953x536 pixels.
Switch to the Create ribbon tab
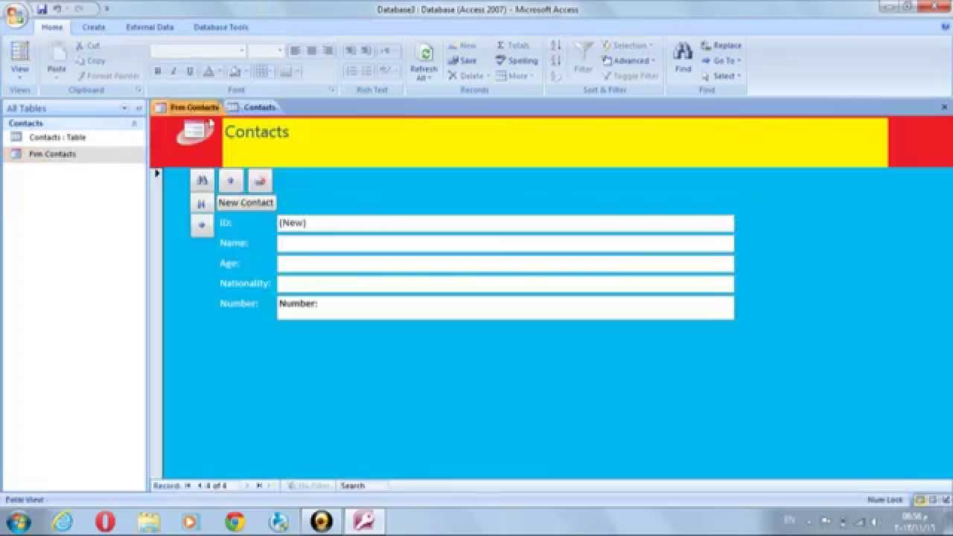94,27
